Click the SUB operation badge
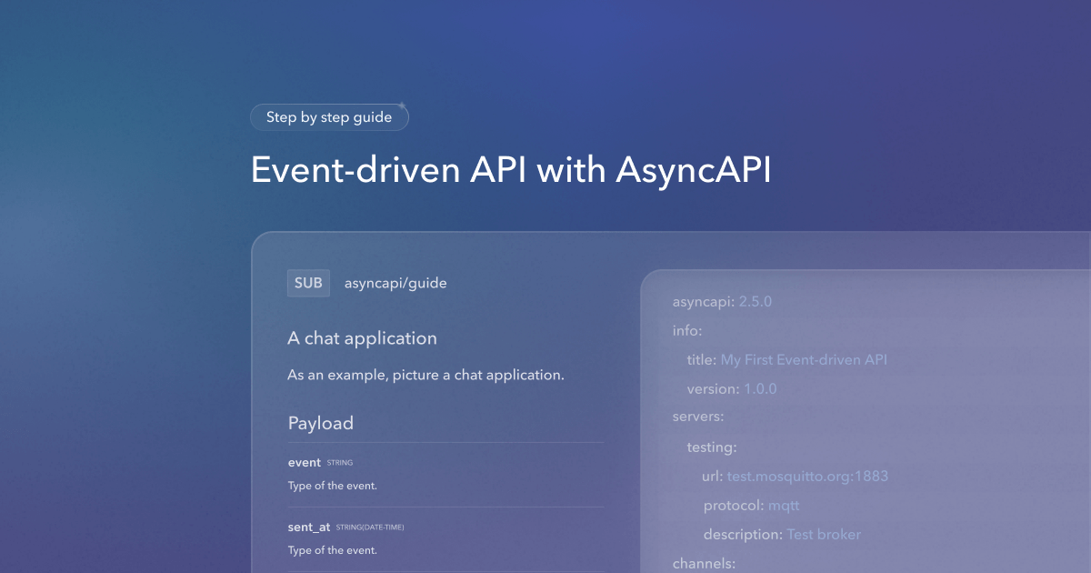The width and height of the screenshot is (1091, 573). coord(308,283)
